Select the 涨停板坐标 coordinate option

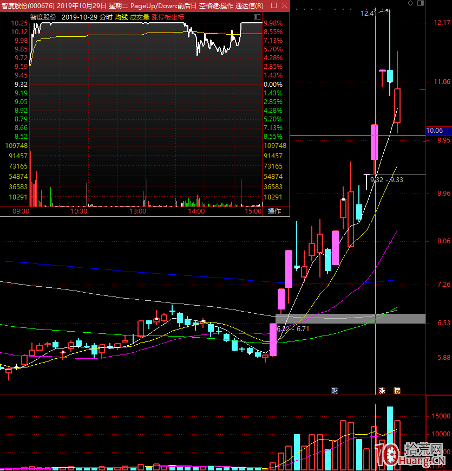point(168,17)
